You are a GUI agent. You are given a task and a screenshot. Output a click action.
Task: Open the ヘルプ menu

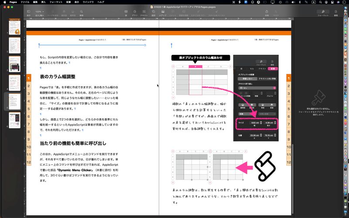tap(101, 2)
